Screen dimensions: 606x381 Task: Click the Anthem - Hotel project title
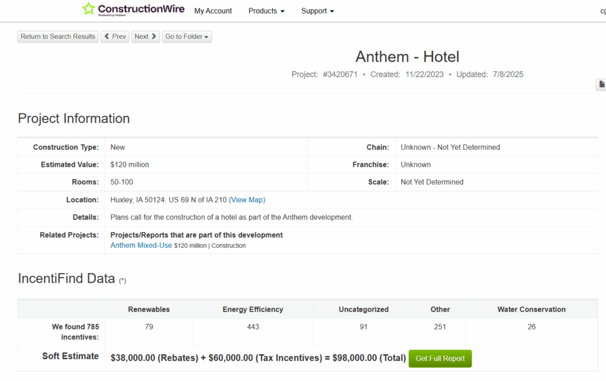(x=407, y=57)
